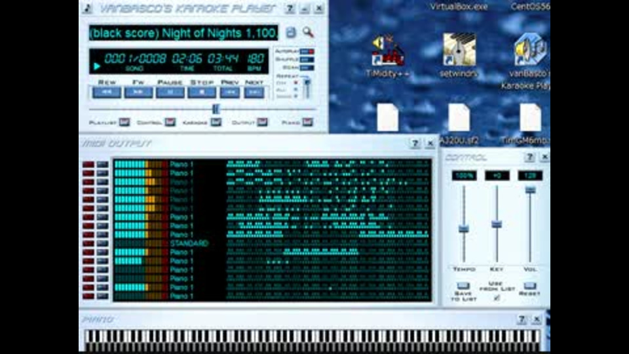Solo the last channel row in MIDI Output
The image size is (629, 354).
(102, 296)
